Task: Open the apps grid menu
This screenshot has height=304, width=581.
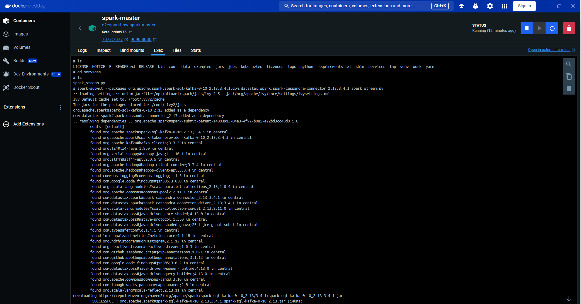Action: (x=505, y=6)
